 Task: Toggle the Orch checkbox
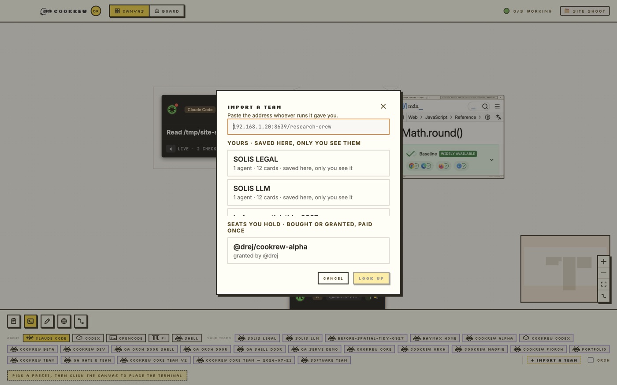(x=591, y=360)
